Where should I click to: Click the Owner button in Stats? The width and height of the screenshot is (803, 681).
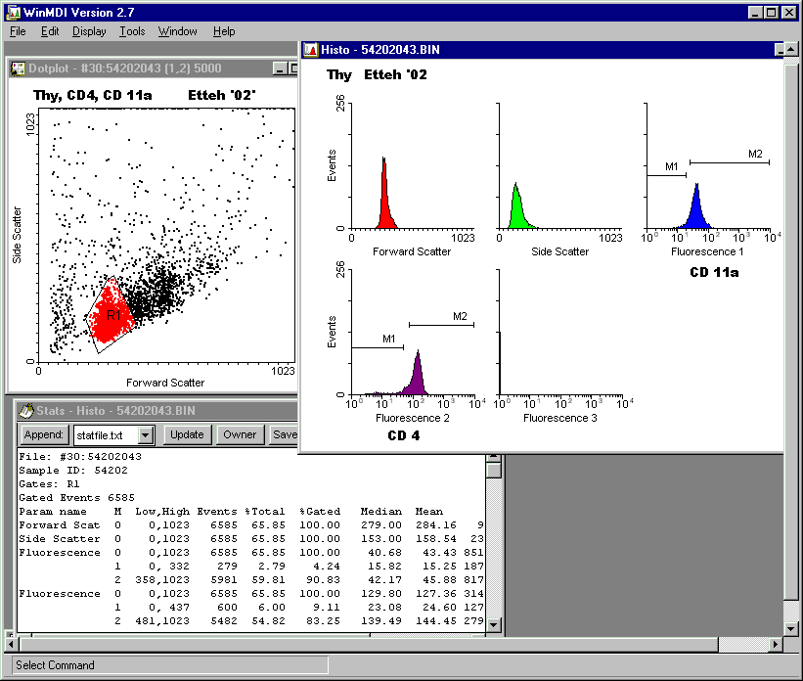[240, 434]
